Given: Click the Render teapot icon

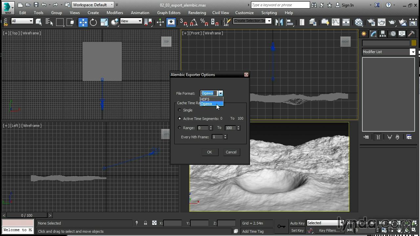Looking at the screenshot, I should 392,22.
